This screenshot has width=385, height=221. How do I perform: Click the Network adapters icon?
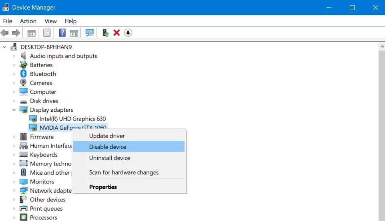tap(24, 190)
